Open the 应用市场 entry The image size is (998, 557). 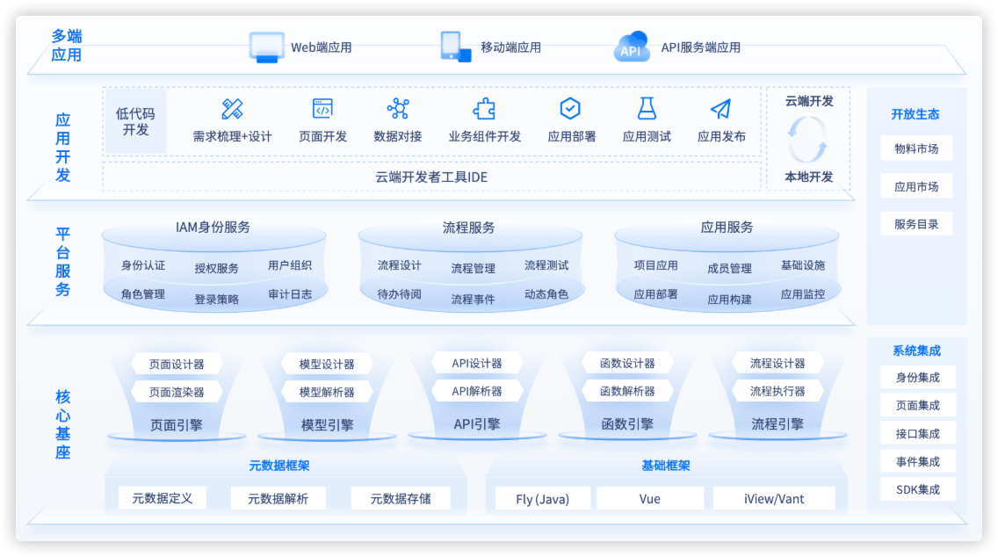[x=916, y=186]
